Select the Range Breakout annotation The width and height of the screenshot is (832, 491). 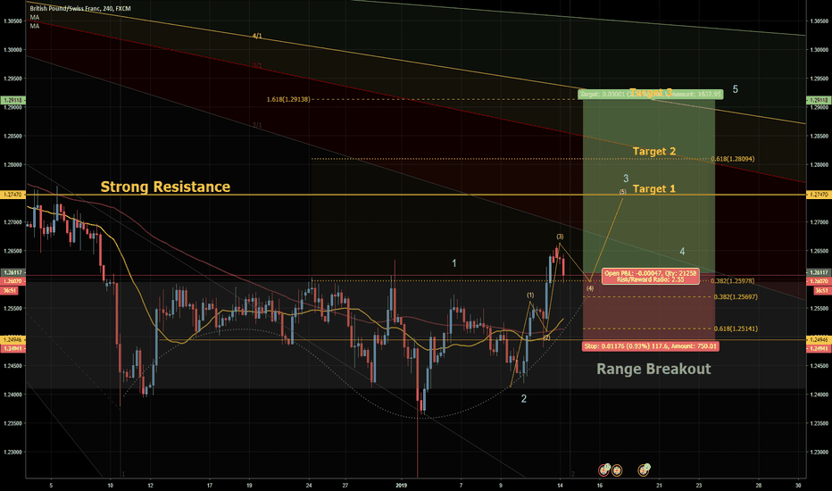(x=653, y=369)
